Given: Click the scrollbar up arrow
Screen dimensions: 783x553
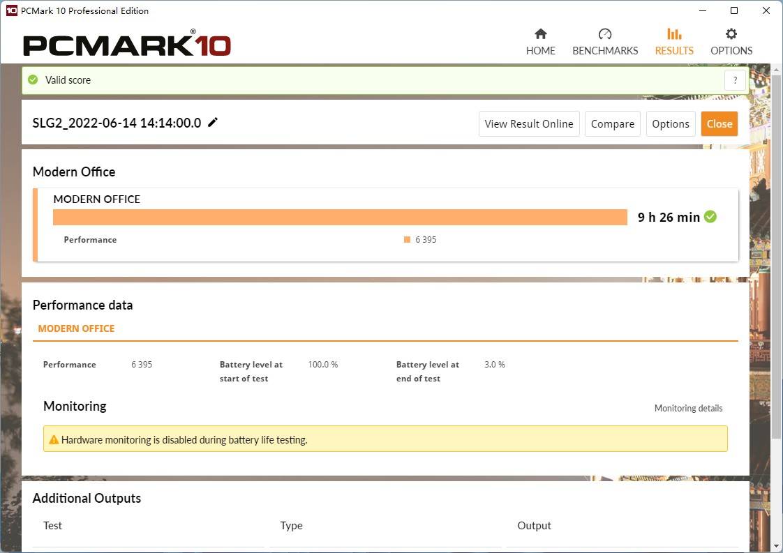Looking at the screenshot, I should [776, 70].
